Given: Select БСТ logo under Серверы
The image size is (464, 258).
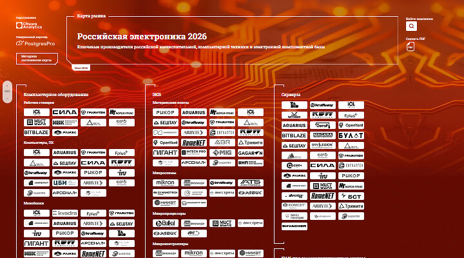Looking at the screenshot, I should (x=351, y=196).
